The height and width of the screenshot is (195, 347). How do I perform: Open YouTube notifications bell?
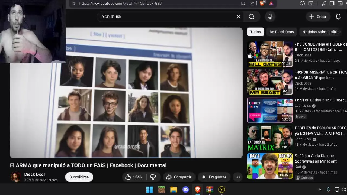pyautogui.click(x=338, y=17)
